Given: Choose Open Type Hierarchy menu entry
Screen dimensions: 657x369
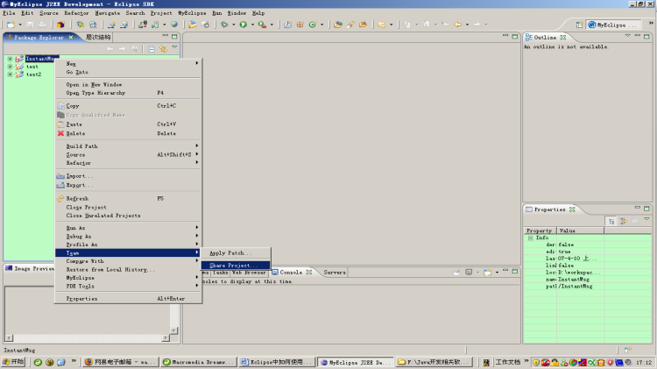Looking at the screenshot, I should [x=128, y=93].
